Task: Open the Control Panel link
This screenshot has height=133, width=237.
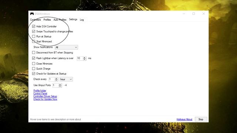Action: click(40, 93)
